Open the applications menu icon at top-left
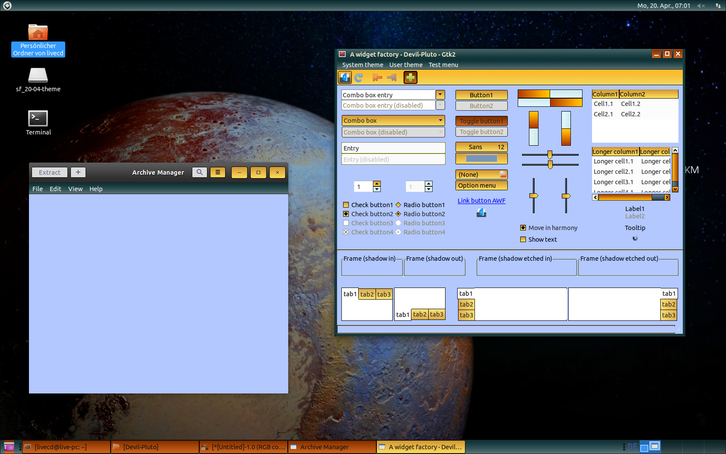The height and width of the screenshot is (454, 726). 7,6
